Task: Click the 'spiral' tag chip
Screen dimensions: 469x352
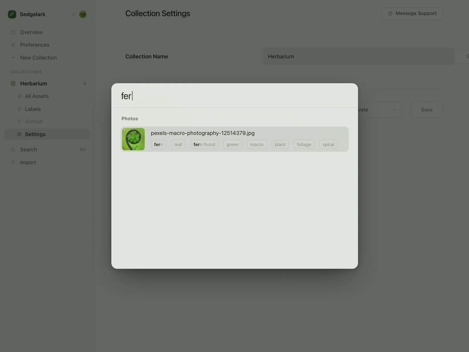Action: coord(328,144)
